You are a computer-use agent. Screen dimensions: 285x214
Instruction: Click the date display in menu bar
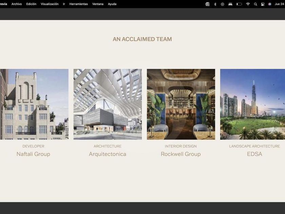tap(279, 4)
